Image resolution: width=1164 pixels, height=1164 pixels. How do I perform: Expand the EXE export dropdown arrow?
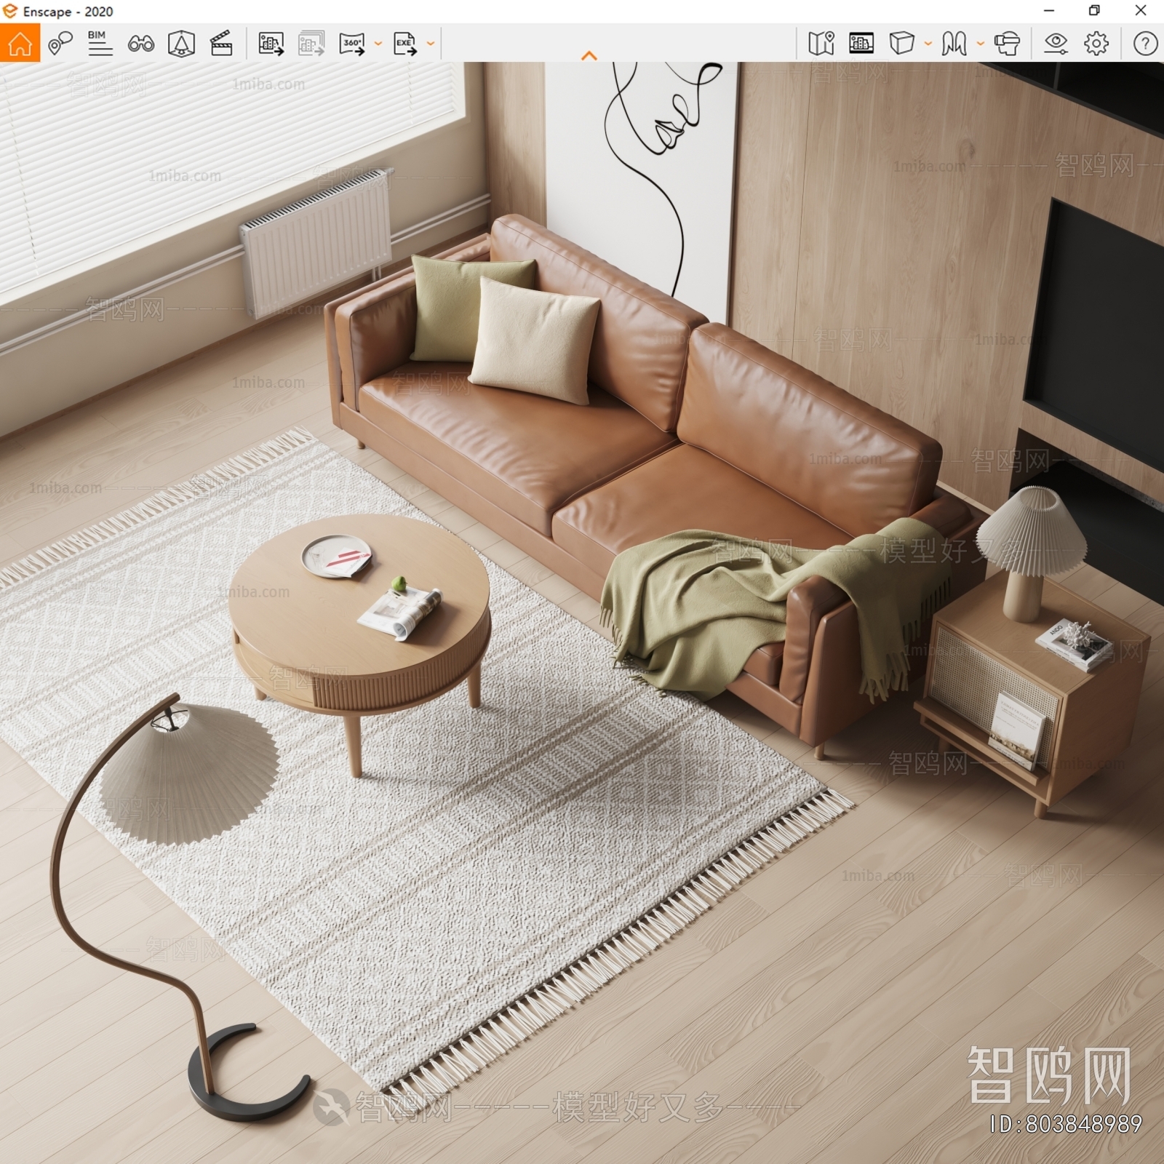point(430,44)
